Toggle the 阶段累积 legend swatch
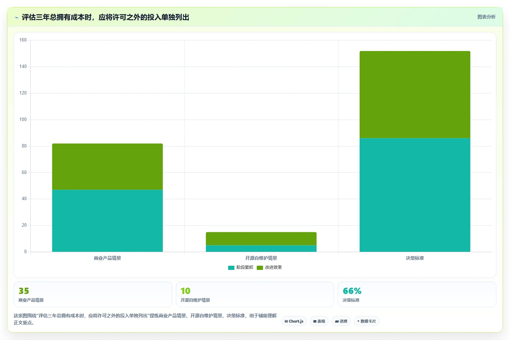510x340 pixels. coord(231,268)
